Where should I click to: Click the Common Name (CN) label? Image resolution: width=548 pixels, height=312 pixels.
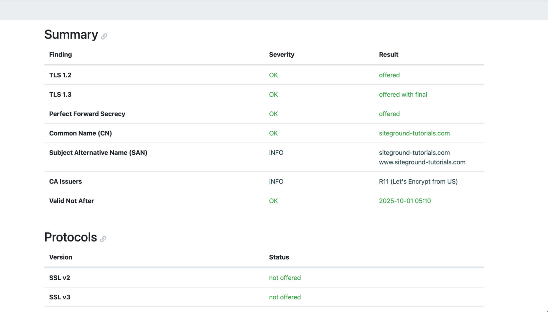(81, 133)
